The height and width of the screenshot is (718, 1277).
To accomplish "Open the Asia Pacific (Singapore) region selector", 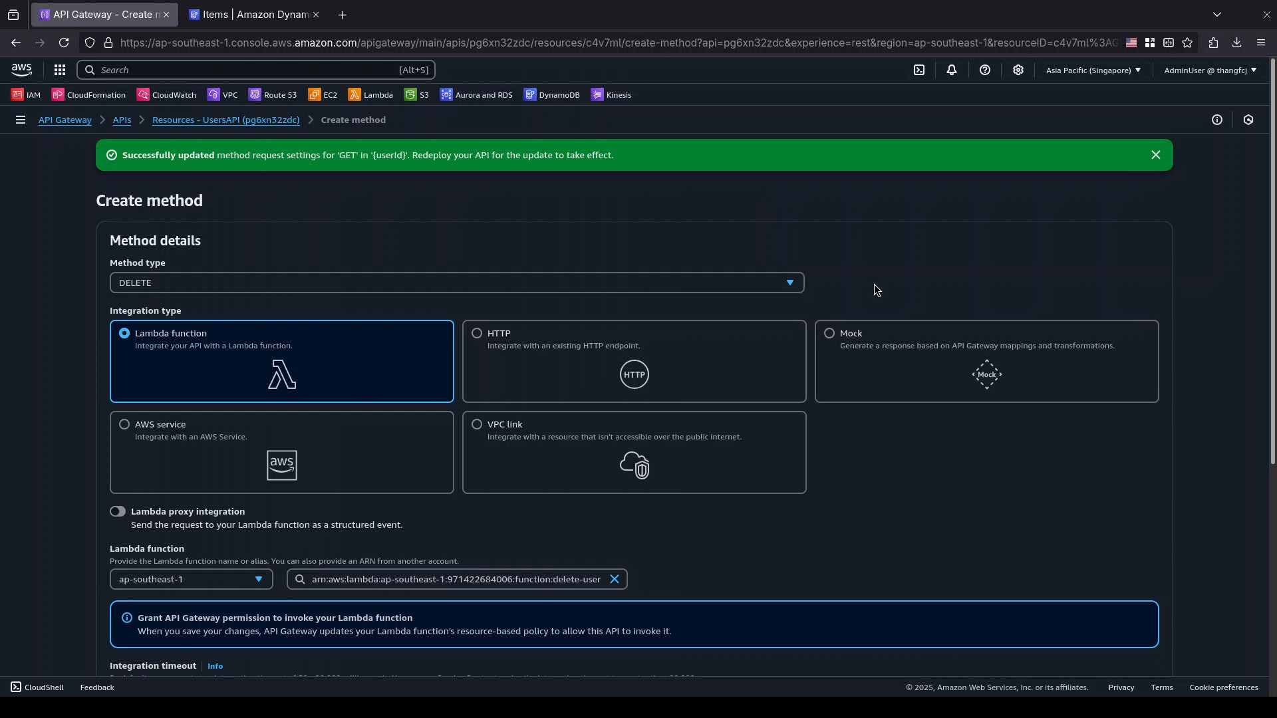I will (1093, 70).
